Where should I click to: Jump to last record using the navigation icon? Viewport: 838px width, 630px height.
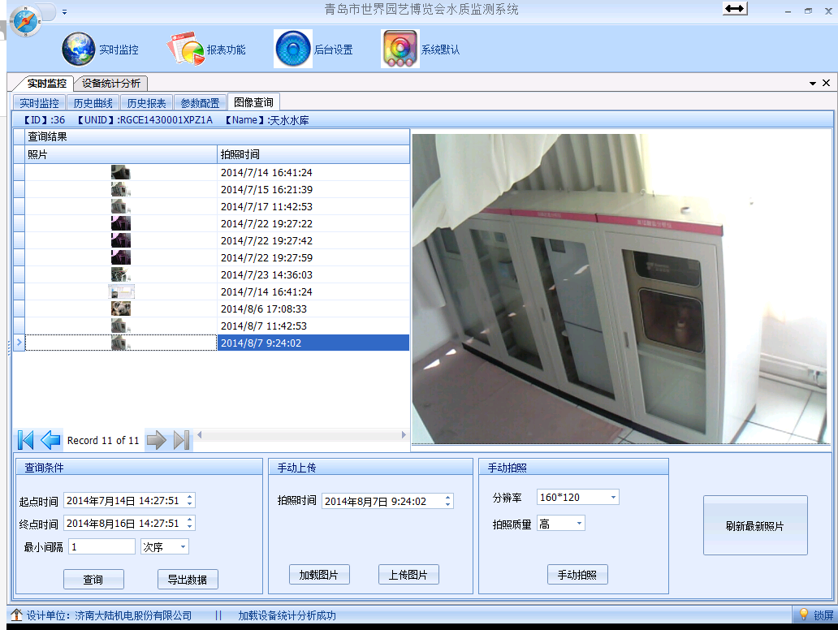point(180,439)
